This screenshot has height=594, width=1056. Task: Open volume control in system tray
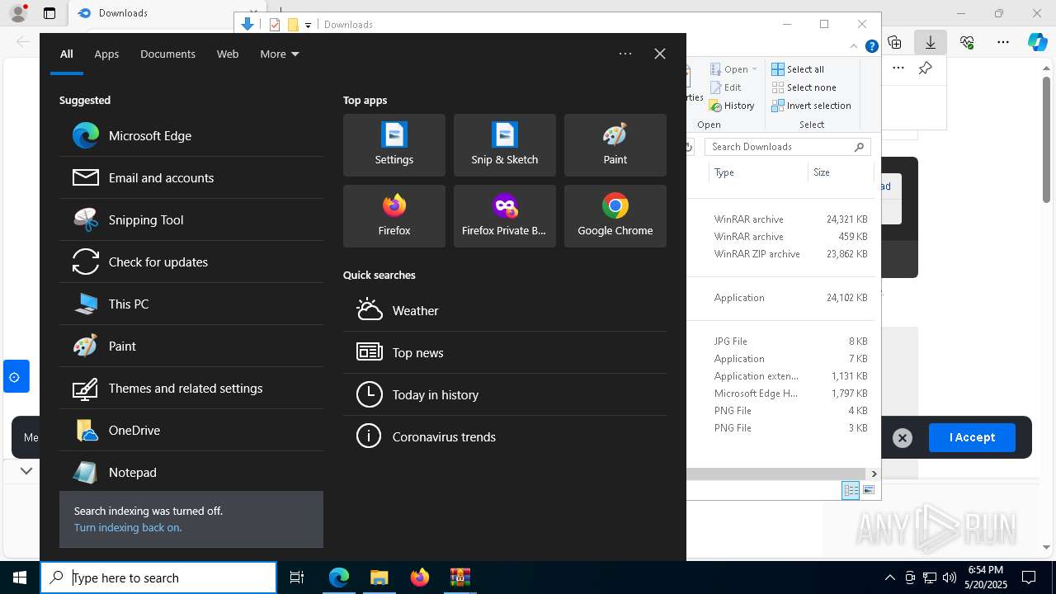pos(950,577)
